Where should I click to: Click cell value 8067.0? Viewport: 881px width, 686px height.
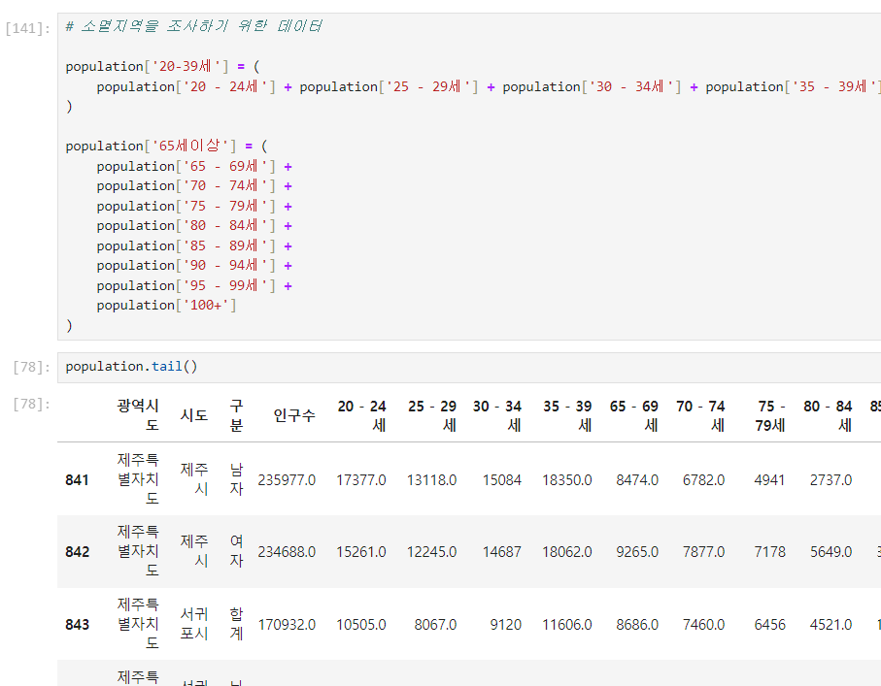tap(435, 624)
